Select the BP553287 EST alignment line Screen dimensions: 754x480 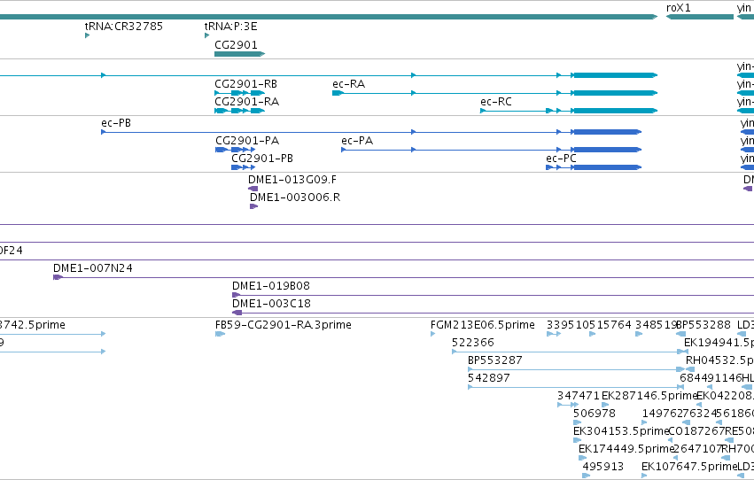tap(576, 369)
